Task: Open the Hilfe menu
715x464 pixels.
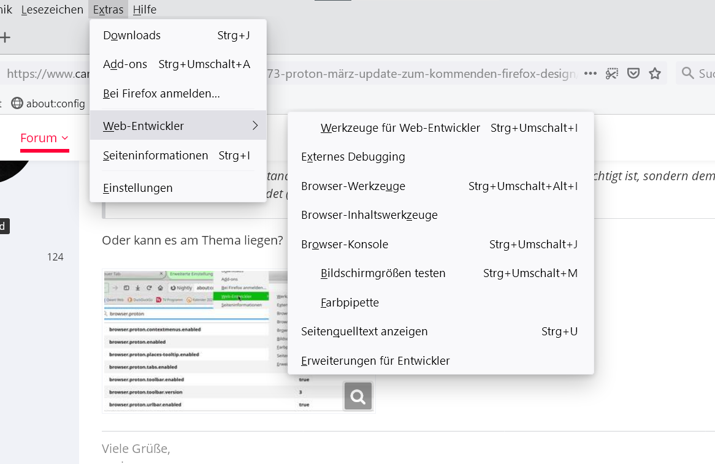Action: (x=144, y=10)
